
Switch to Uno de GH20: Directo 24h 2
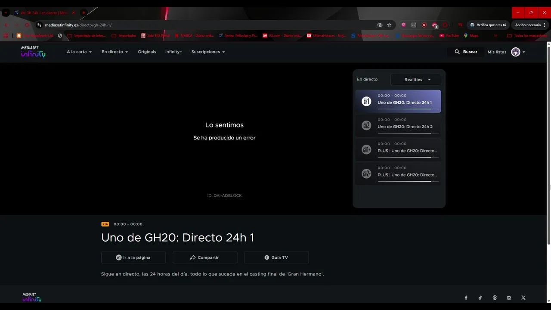point(398,125)
